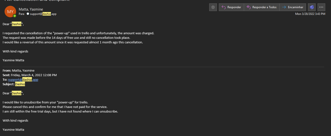This screenshot has height=136, width=331.
Task: Open the Teams share icon
Action: (x=311, y=7)
